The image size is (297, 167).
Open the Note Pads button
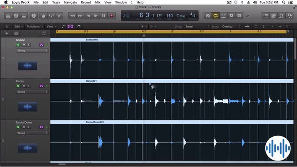(274, 16)
